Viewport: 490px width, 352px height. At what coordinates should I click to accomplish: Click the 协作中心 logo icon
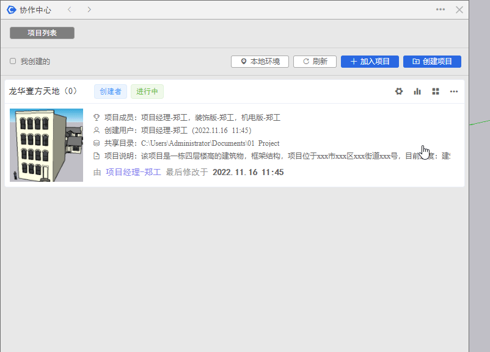[x=11, y=10]
